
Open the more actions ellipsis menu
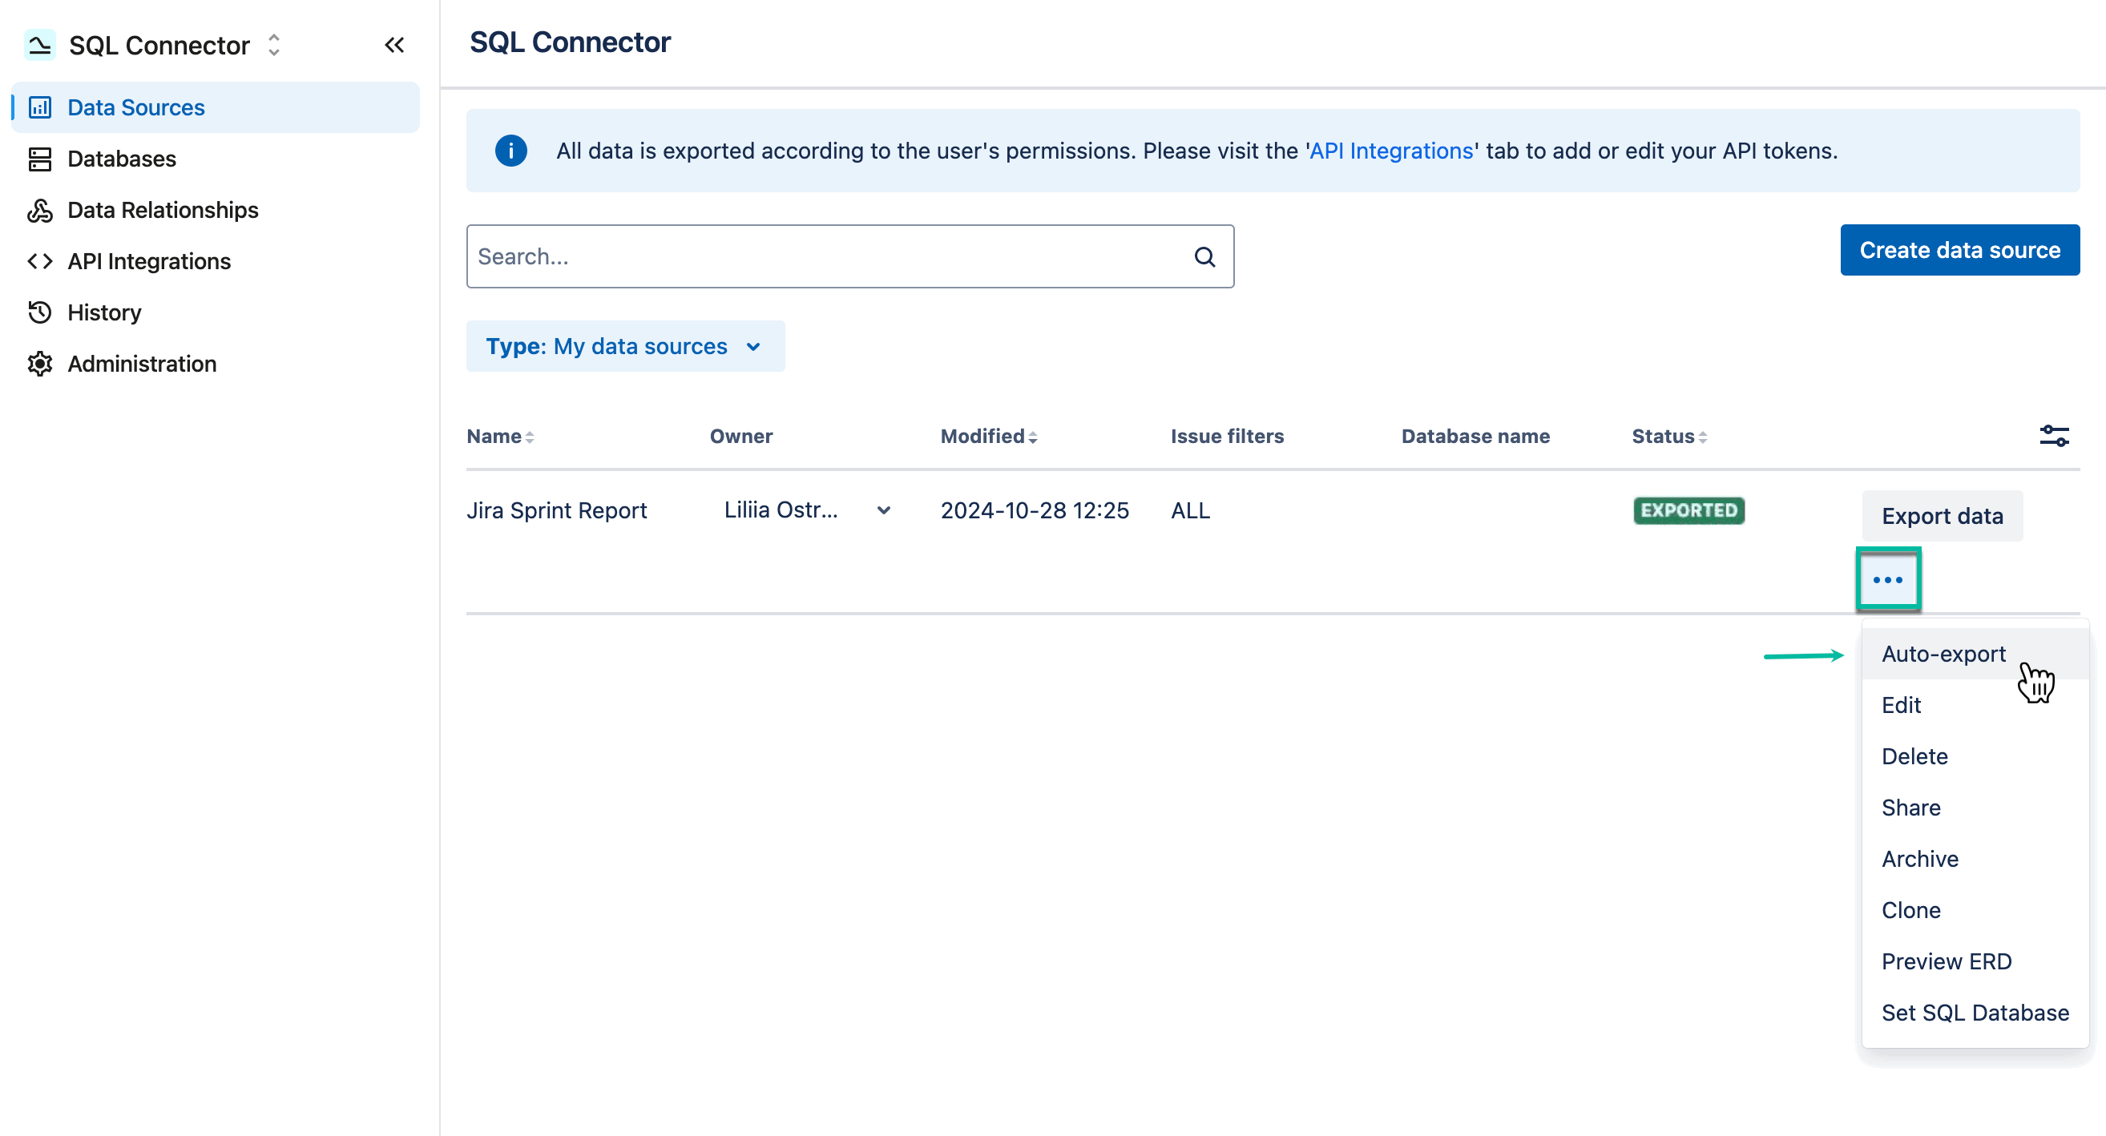[1889, 579]
